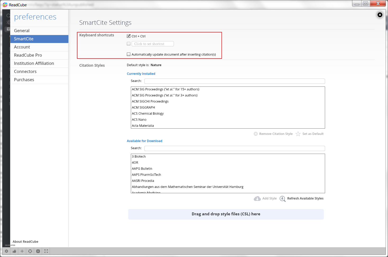The image size is (388, 257).
Task: Select 4OR in available styles
Action: pos(228,163)
